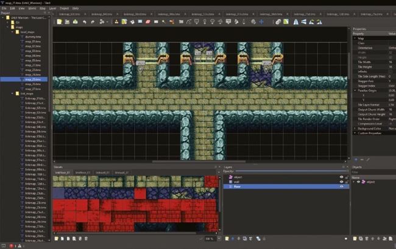The image size is (396, 249).
Task: Click the new layer icon in Layers panel
Action: [x=225, y=239]
